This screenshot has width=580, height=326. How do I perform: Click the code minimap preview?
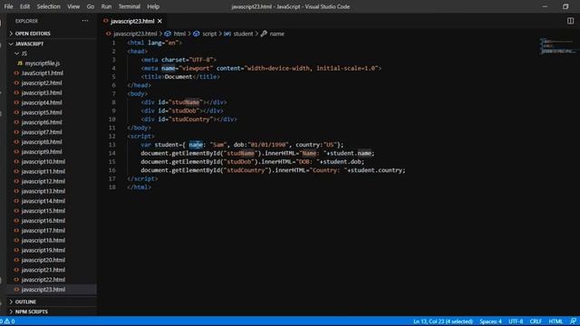tap(558, 46)
